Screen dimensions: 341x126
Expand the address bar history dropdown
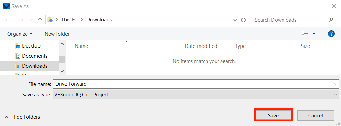point(235,20)
